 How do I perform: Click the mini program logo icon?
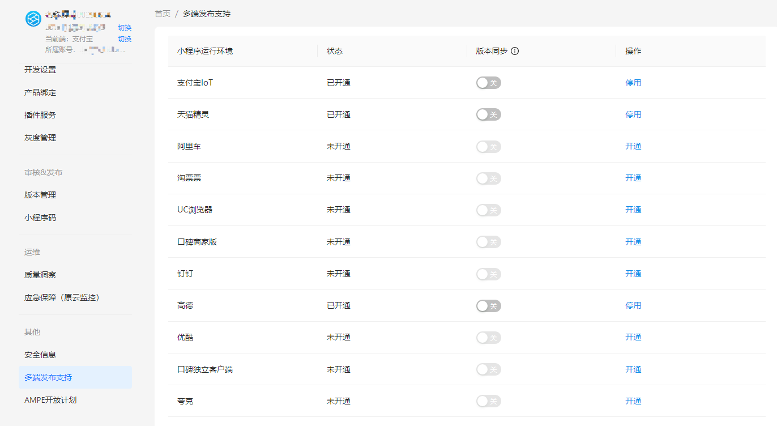(33, 19)
